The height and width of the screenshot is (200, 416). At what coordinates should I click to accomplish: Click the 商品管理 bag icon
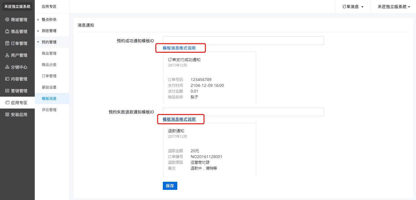7,32
